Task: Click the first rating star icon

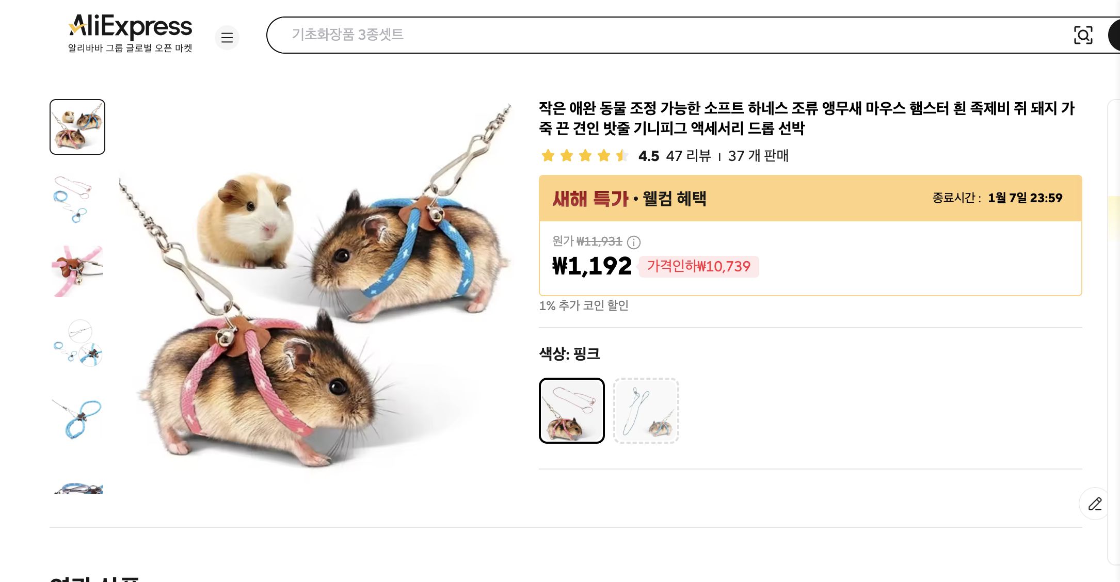Action: click(x=549, y=155)
